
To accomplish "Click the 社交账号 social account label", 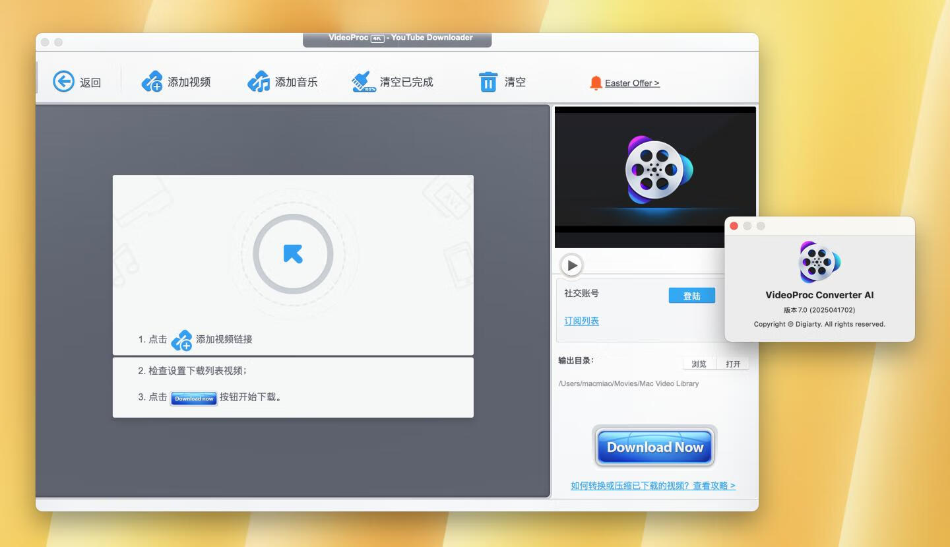I will click(x=581, y=293).
